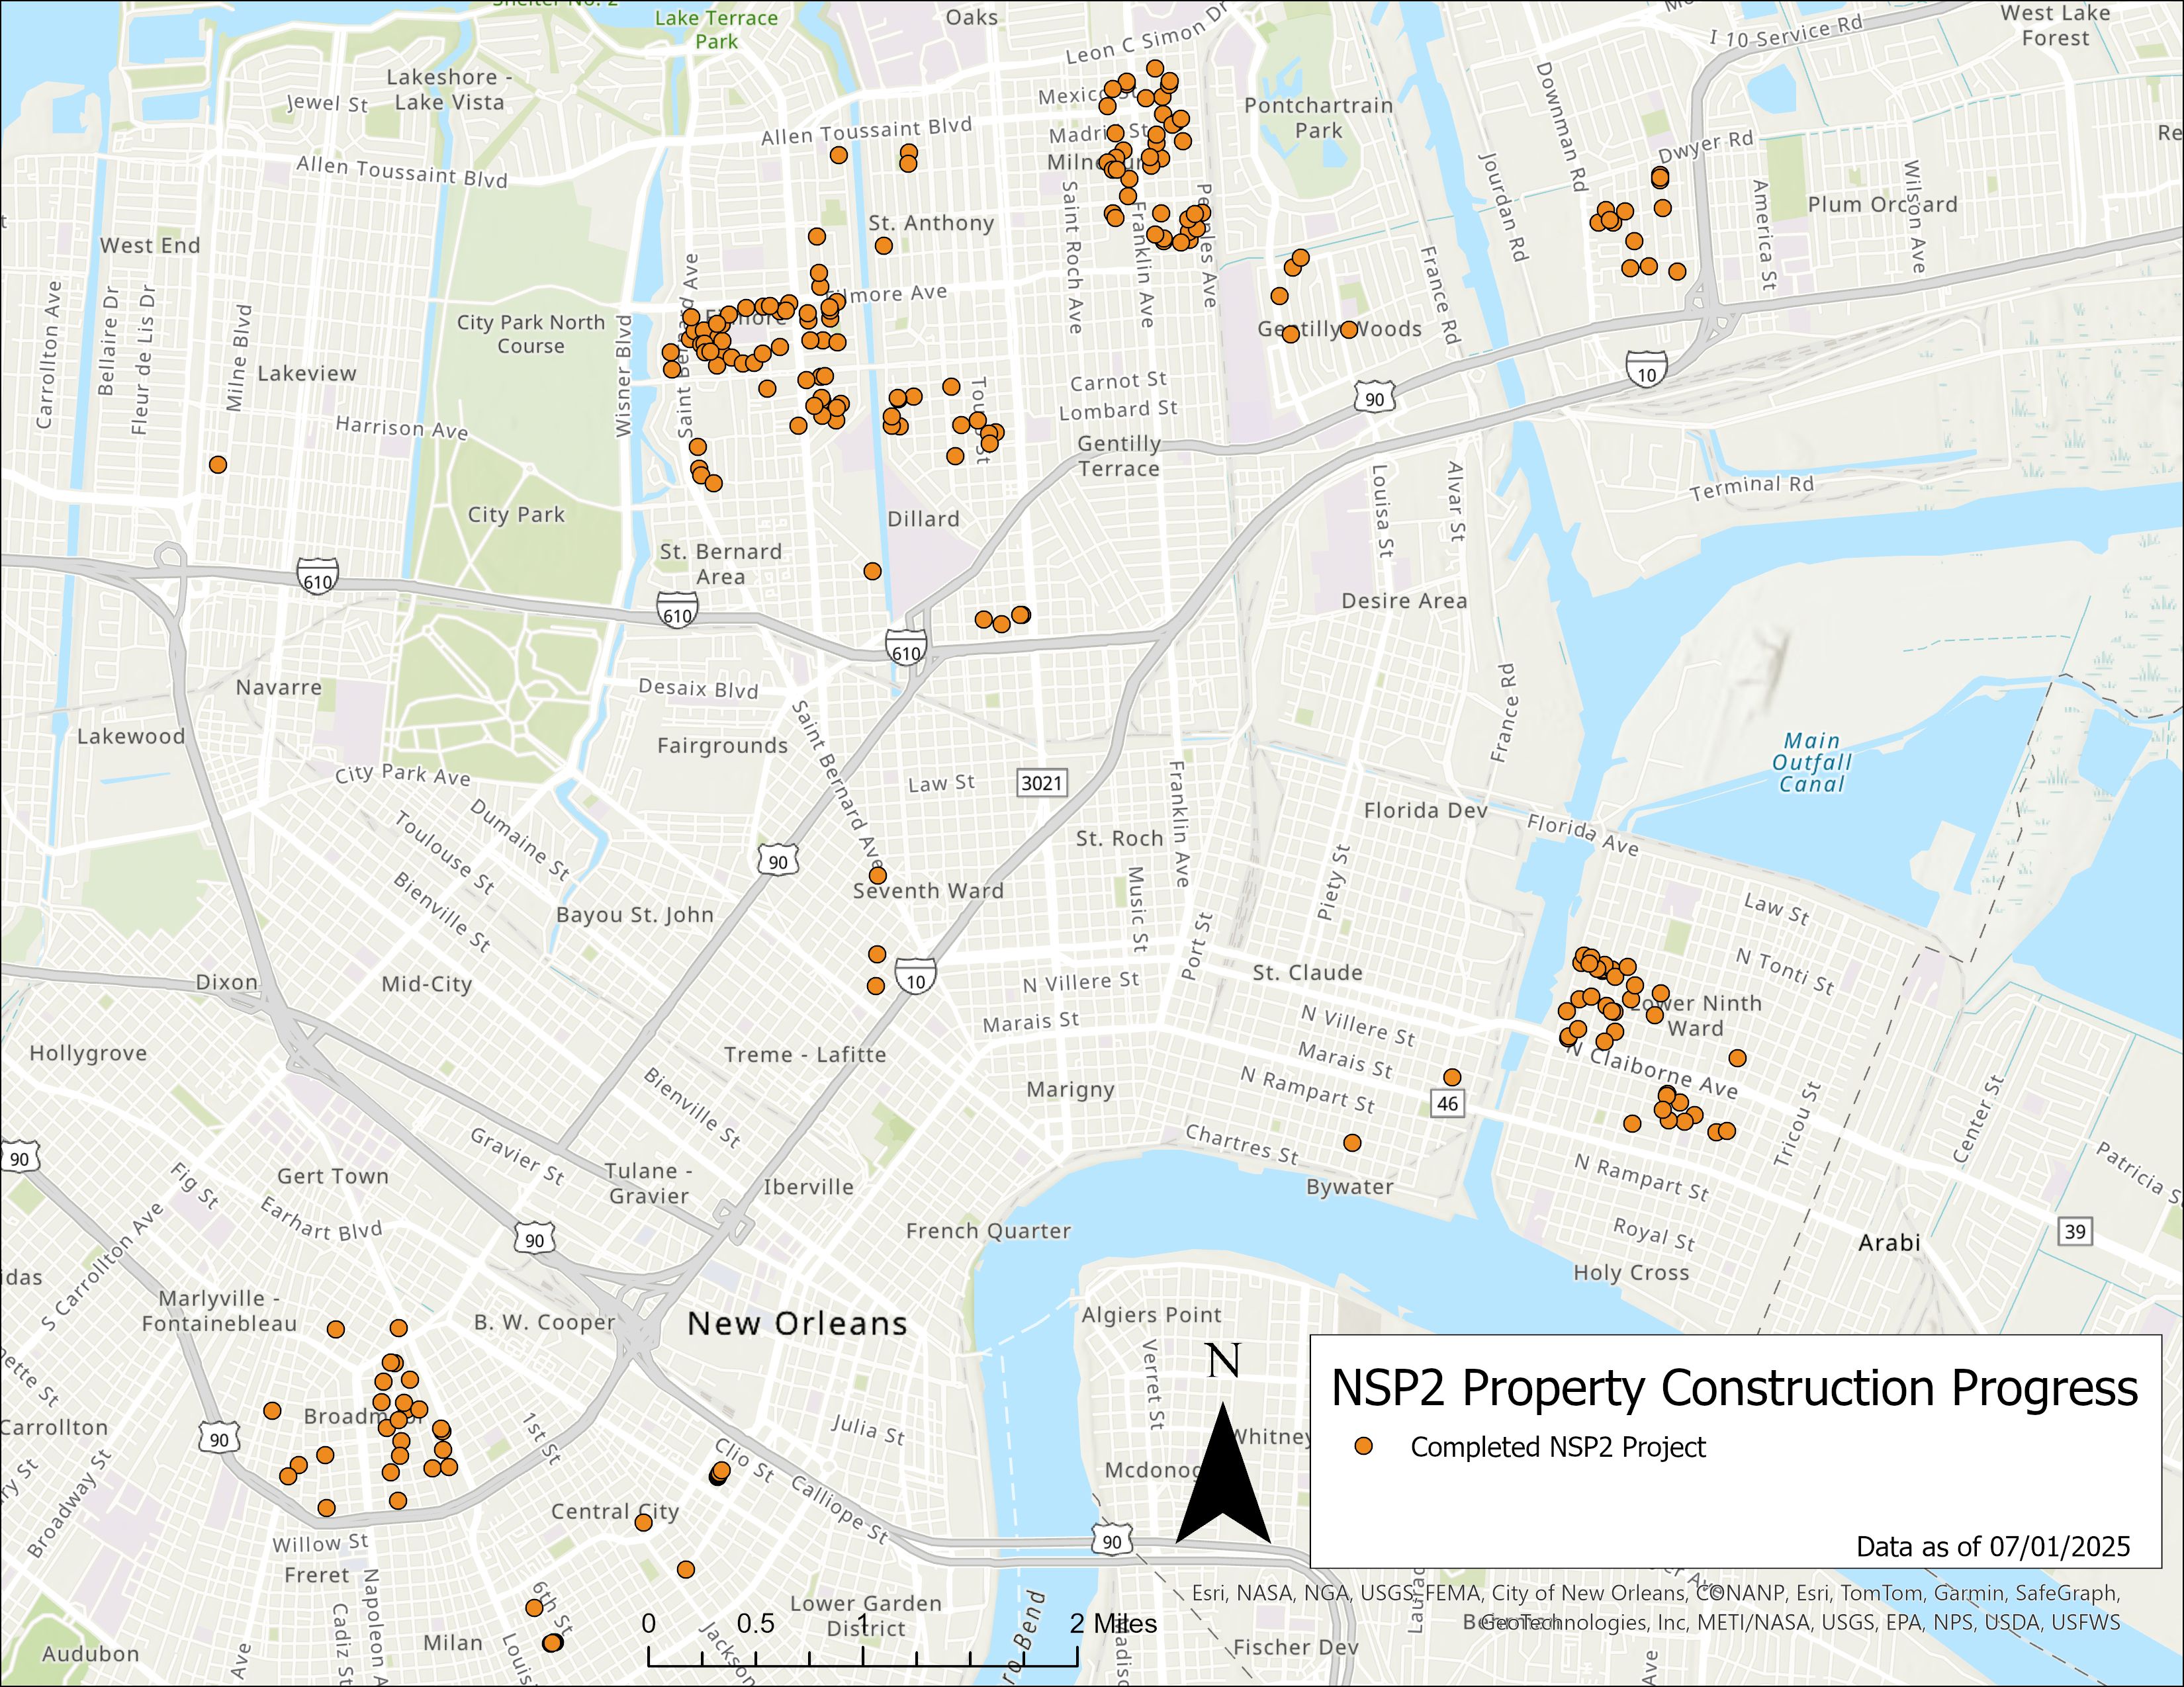Click the 3021 route shield

(x=1041, y=783)
